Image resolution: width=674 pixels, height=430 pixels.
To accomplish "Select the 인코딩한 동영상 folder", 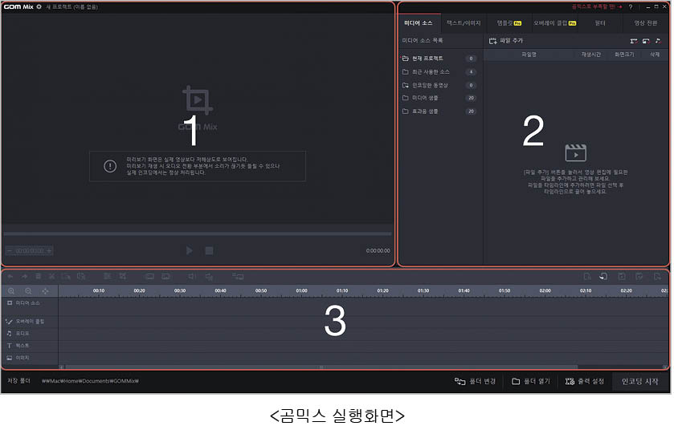I will click(x=439, y=85).
